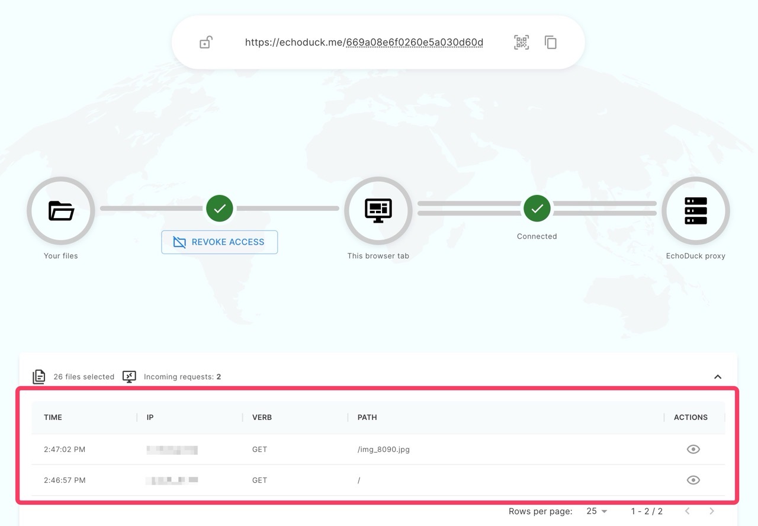Copy the share URL to clipboard
This screenshot has height=526, width=758.
551,43
